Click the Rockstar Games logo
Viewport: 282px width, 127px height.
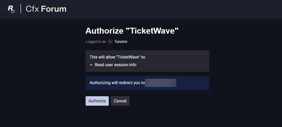point(12,9)
